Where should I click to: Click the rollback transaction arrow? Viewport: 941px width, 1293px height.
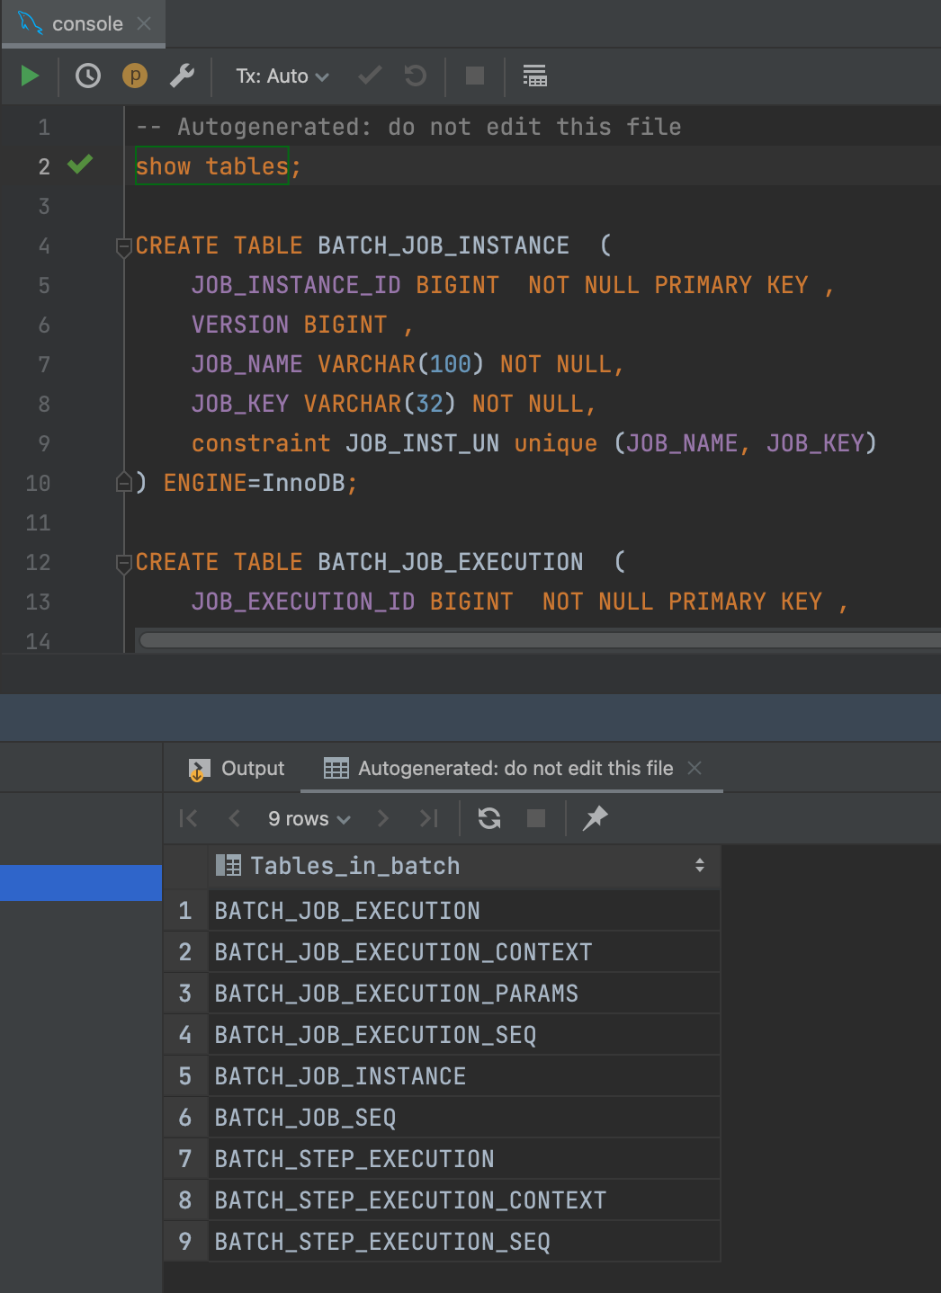(413, 76)
